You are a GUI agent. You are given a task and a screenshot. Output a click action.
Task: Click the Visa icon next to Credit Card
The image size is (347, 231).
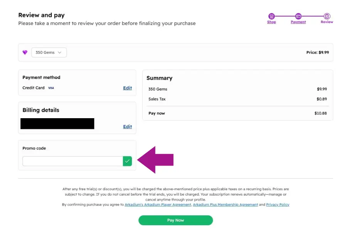[x=51, y=88]
